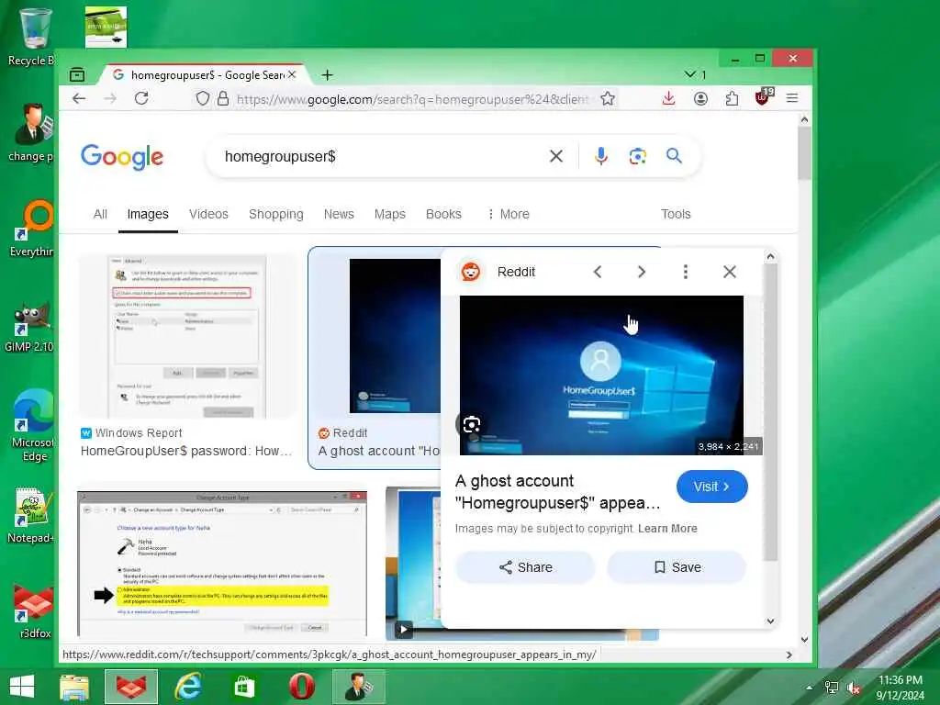
Task: Open File Explorer from taskbar
Action: pos(75,687)
